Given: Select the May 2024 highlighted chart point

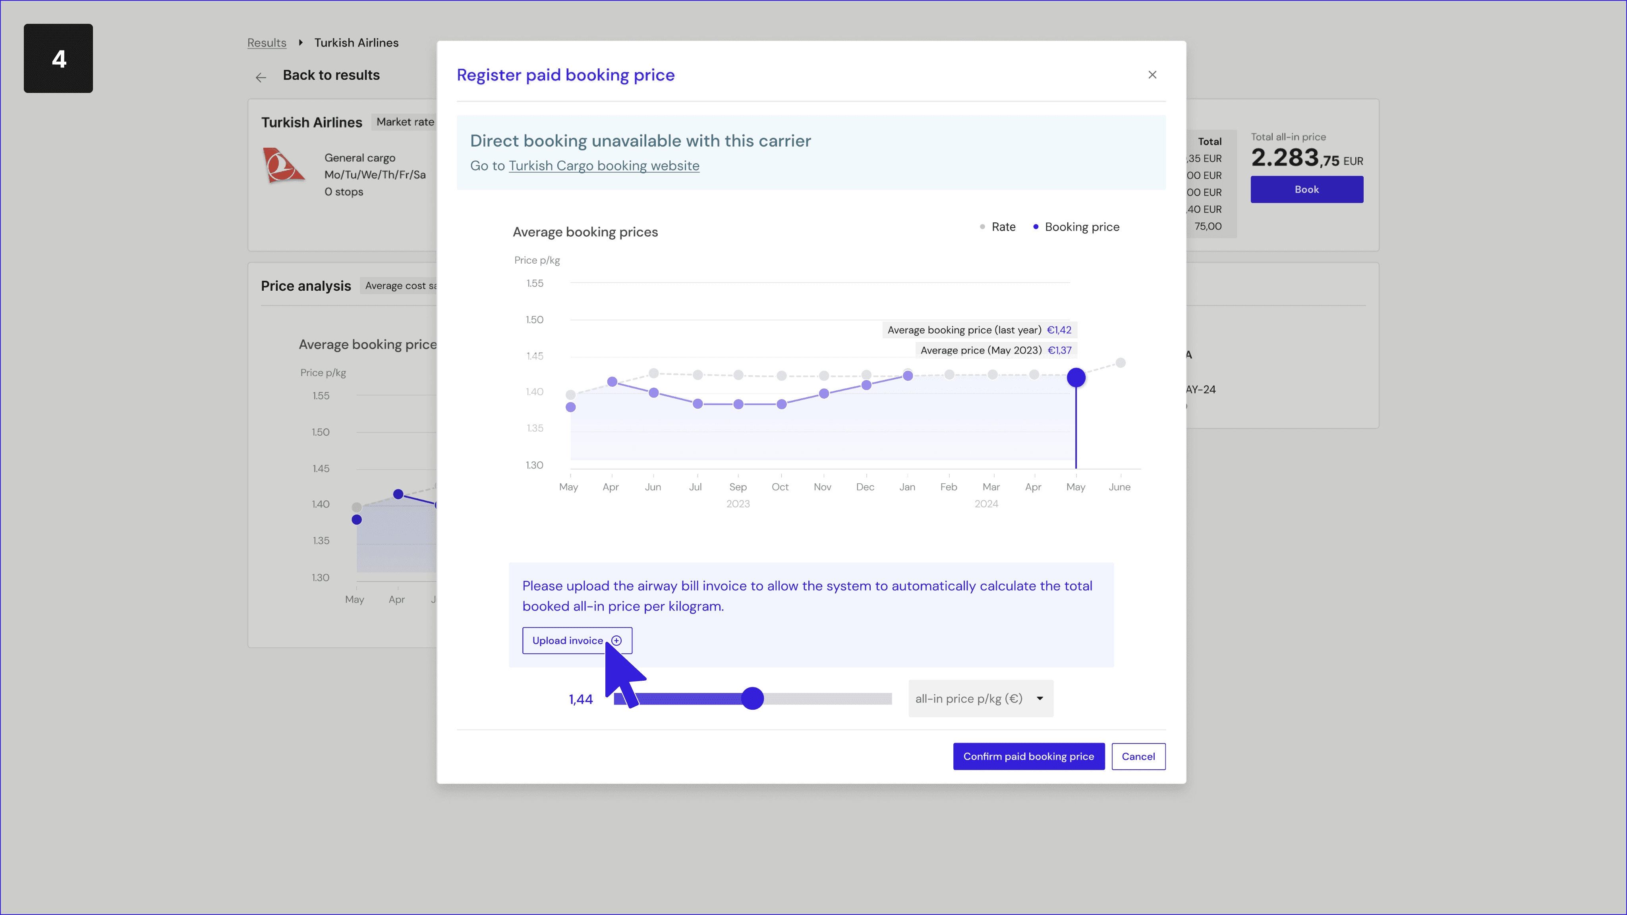Looking at the screenshot, I should tap(1076, 378).
